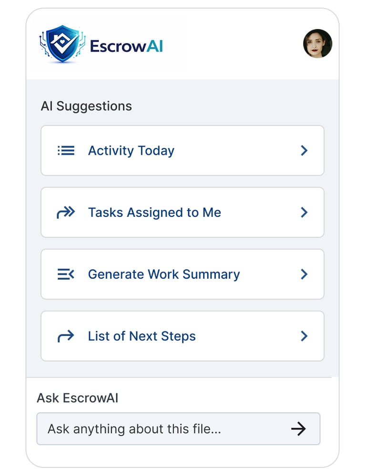Expand the Generate Work Summary chevron
The width and height of the screenshot is (366, 476).
tap(304, 274)
